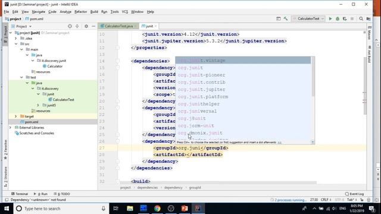This screenshot has height=214, width=381.
Task: Open the Refactor menu
Action: click(81, 12)
